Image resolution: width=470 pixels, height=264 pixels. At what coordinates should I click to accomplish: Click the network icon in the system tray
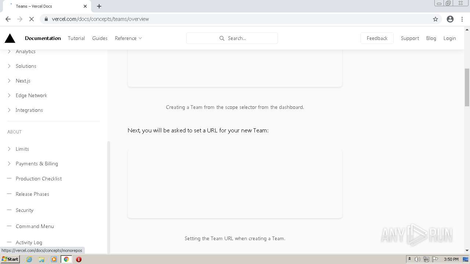(426, 259)
